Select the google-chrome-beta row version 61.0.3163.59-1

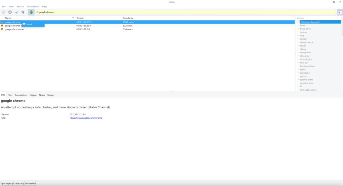click(147, 25)
